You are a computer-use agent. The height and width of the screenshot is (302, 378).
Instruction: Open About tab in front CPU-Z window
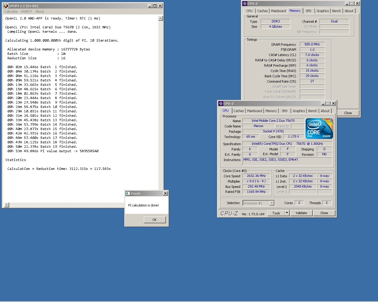[x=325, y=111]
